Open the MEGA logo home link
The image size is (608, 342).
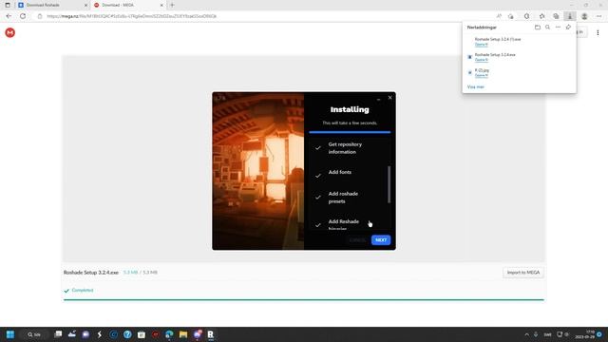(10, 32)
